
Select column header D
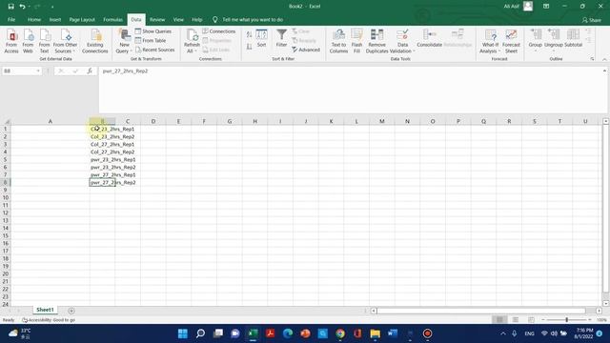[152, 121]
